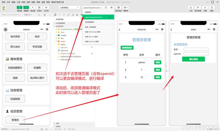
Task: Toggle the 模拟器 simulator panel button
Action: 19,7
